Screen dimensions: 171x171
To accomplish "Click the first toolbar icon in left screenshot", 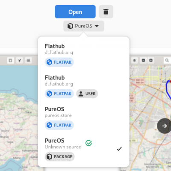I will tap(11, 60).
